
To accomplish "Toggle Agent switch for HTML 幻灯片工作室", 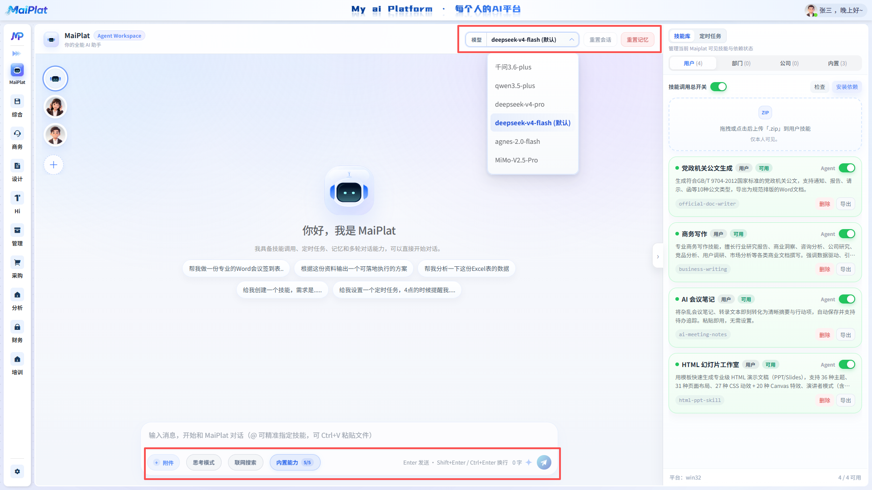I will pyautogui.click(x=847, y=364).
